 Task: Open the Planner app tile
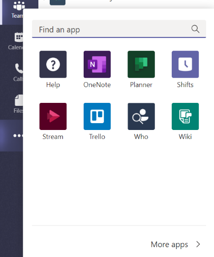(141, 64)
